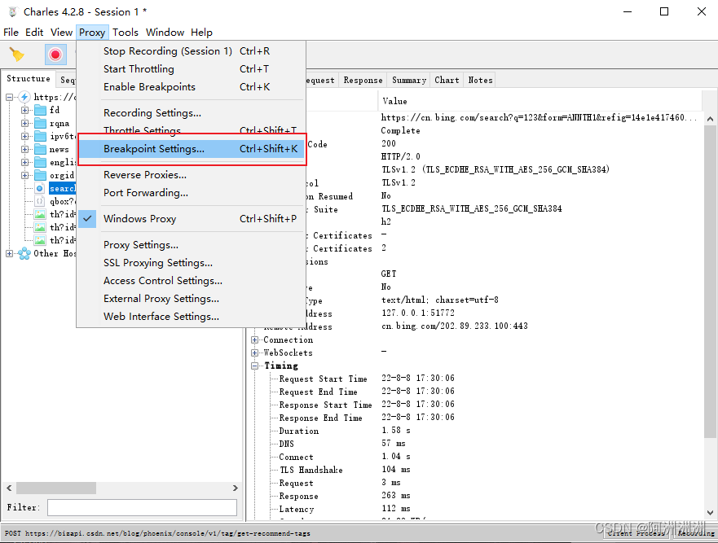Screen dimensions: 718x543
Task: Click the horizontal scrollbar left arrow
Action: point(9,488)
